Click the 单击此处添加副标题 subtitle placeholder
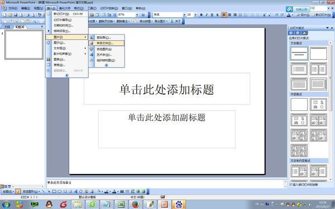335x209 pixels. 167,129
